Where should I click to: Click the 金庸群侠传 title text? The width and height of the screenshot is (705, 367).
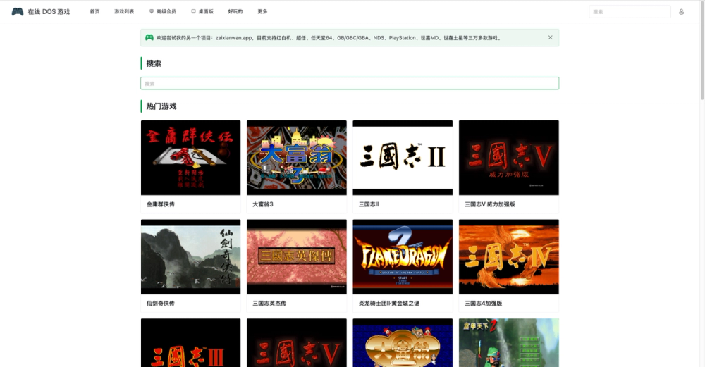[x=161, y=204]
